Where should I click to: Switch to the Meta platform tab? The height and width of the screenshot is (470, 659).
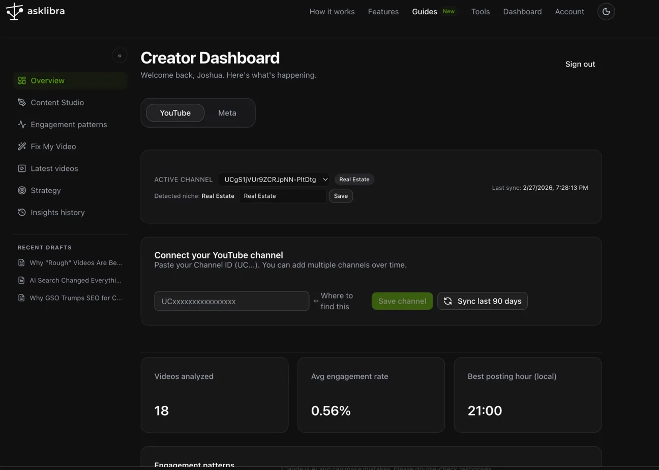coord(227,113)
